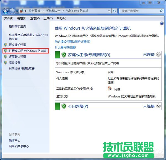This screenshot has width=166, height=160.
Task: Click shield icon beside 还原默认设置
Action: click(x=5, y=57)
